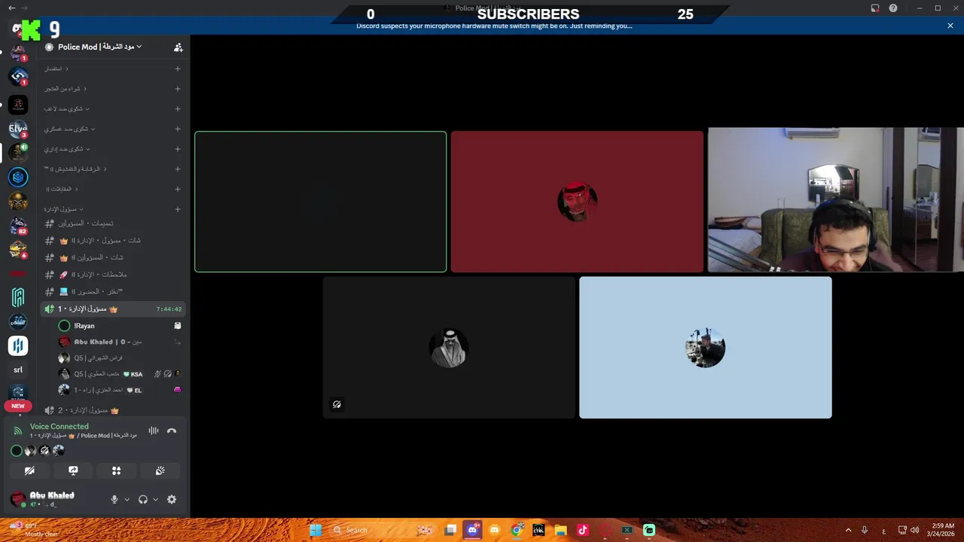Go back with title bar arrow
Screen dimensions: 964x542
point(11,8)
